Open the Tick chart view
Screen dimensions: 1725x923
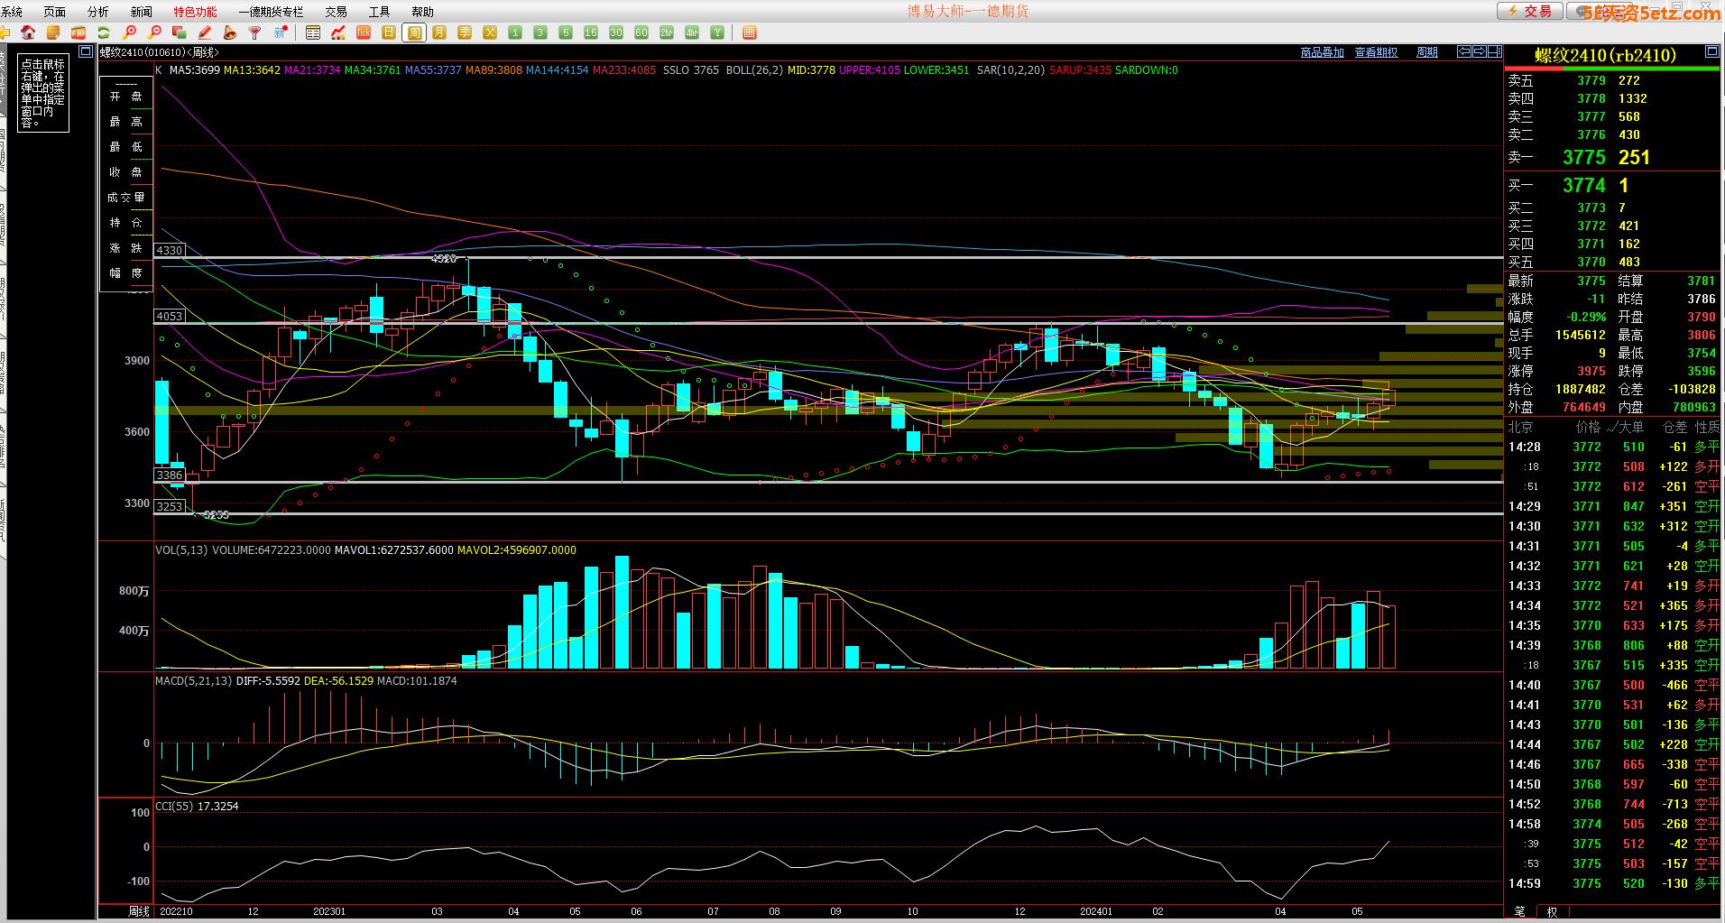[364, 32]
